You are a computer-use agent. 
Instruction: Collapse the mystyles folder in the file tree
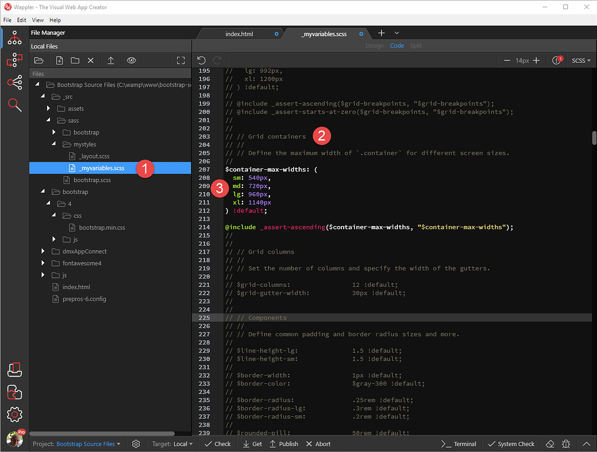(x=54, y=144)
